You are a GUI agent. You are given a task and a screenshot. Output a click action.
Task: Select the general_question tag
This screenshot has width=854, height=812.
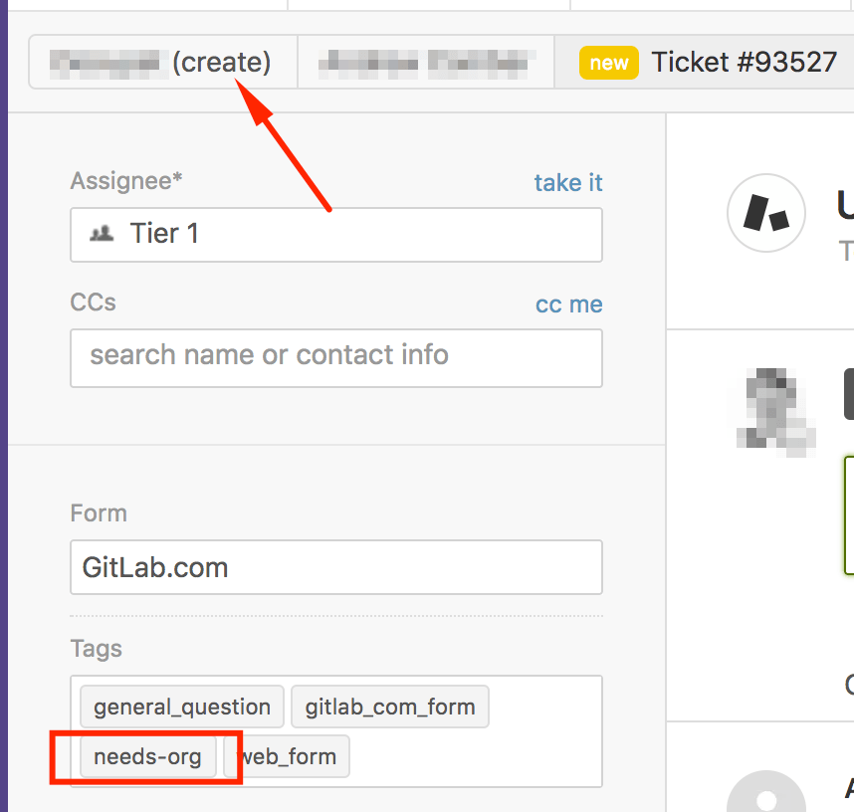pos(182,707)
